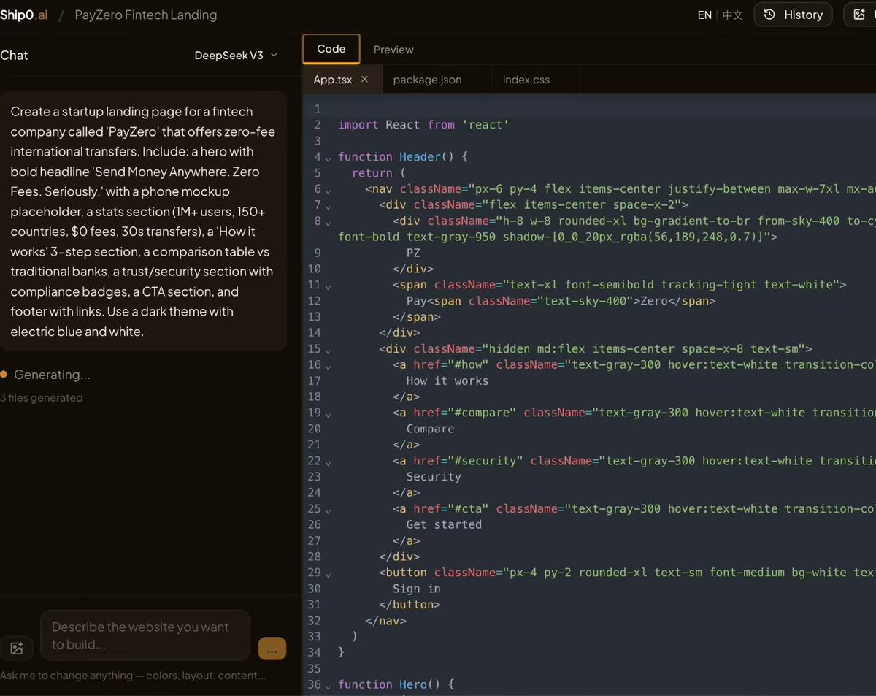
Task: Click the Ship0.ai logo
Action: click(x=24, y=15)
